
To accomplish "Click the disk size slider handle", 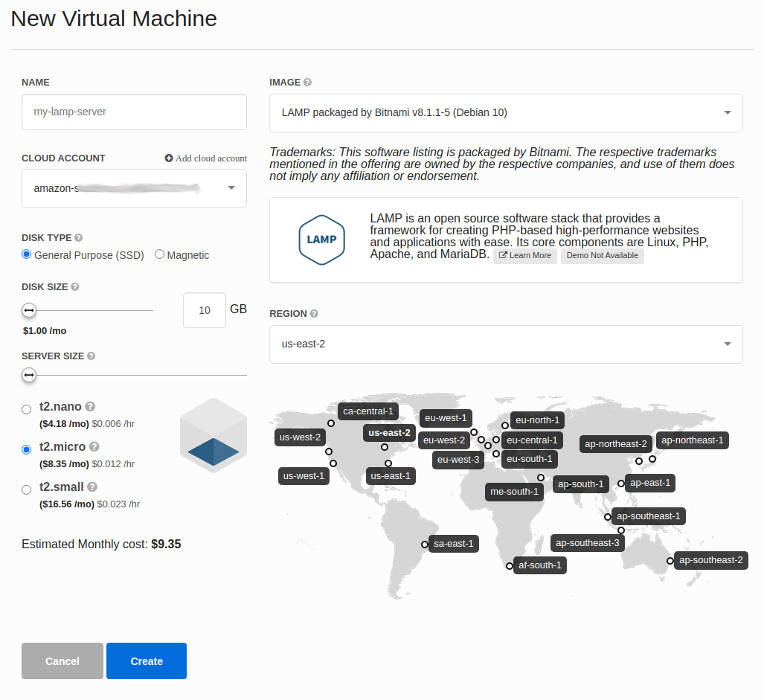I will coord(29,309).
